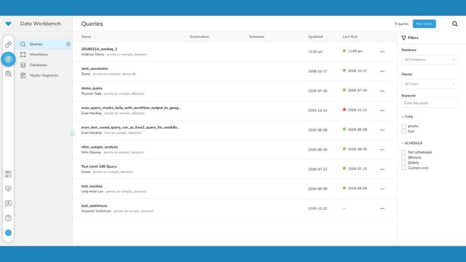The height and width of the screenshot is (262, 466).
Task: Enable the hive type checkbox
Action: point(404,131)
